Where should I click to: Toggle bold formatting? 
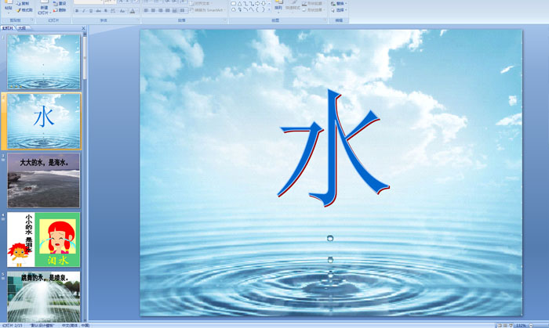tap(77, 11)
